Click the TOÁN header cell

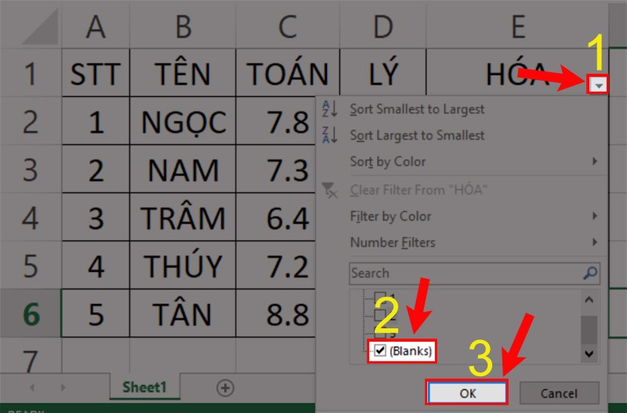tap(288, 73)
